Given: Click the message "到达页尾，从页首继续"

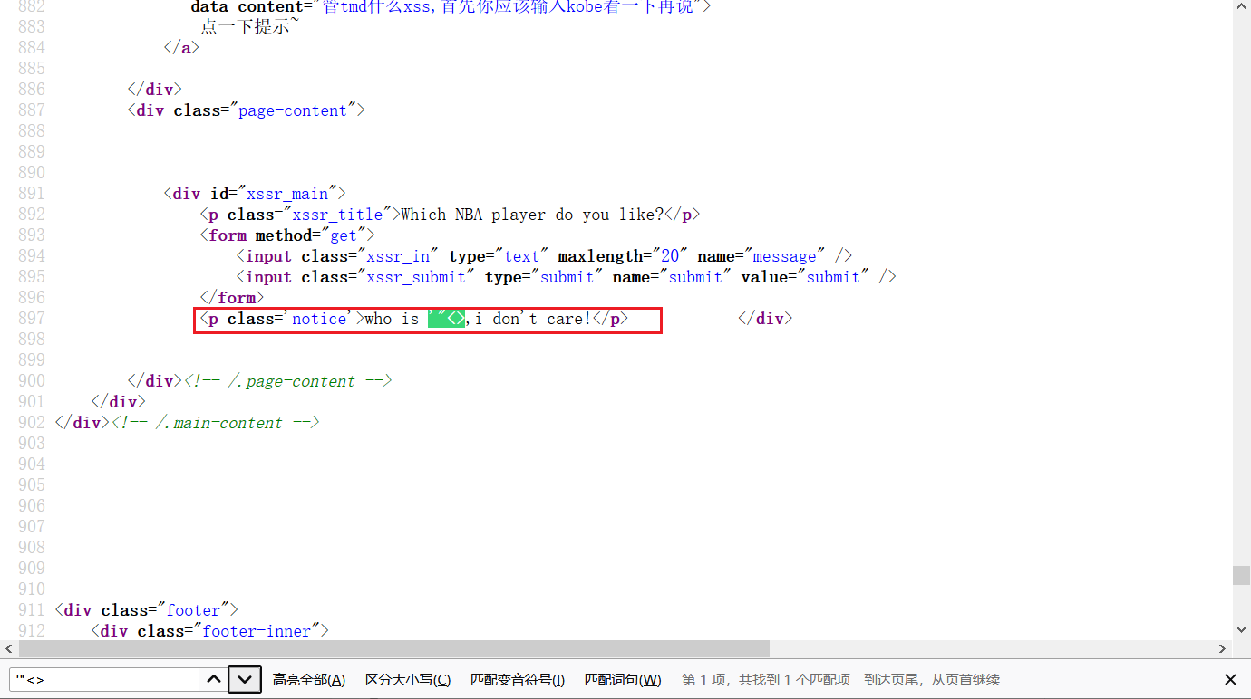Looking at the screenshot, I should (x=932, y=680).
